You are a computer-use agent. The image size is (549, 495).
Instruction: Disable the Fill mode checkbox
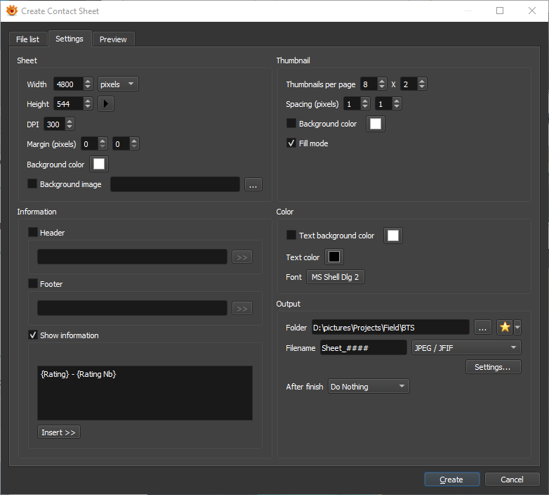click(x=291, y=143)
